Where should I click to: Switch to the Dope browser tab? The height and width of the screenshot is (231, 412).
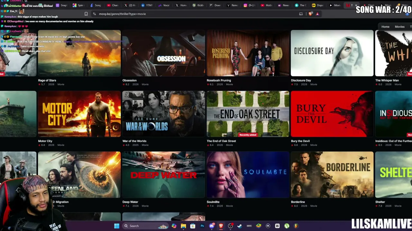pyautogui.click(x=318, y=5)
